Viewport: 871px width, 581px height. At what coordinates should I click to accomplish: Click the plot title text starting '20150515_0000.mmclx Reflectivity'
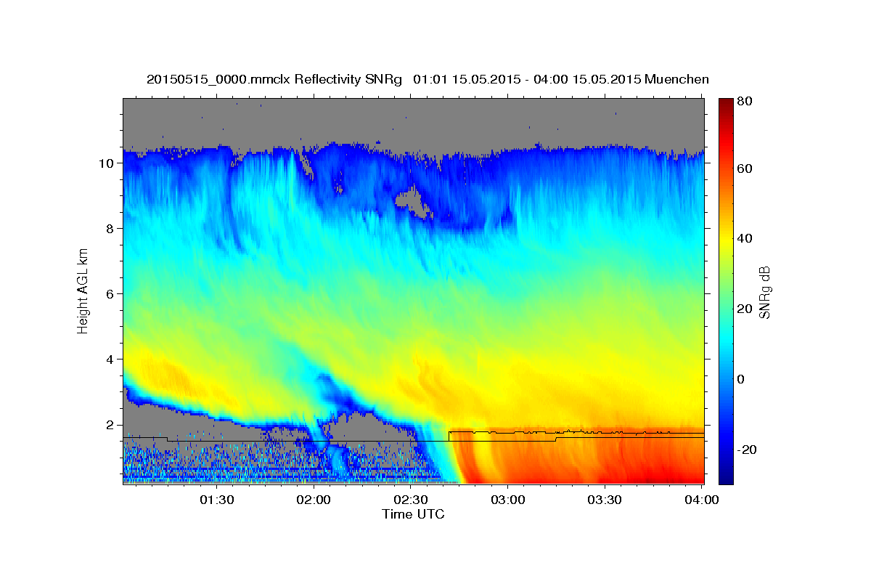428,79
